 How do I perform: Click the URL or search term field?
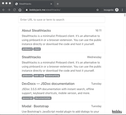pyautogui.click(x=61, y=20)
